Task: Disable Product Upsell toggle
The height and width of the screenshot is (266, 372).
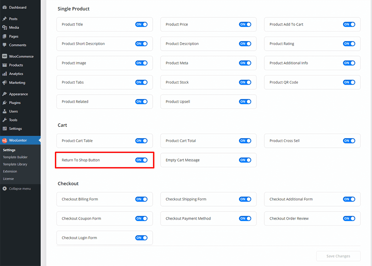Action: pos(245,102)
